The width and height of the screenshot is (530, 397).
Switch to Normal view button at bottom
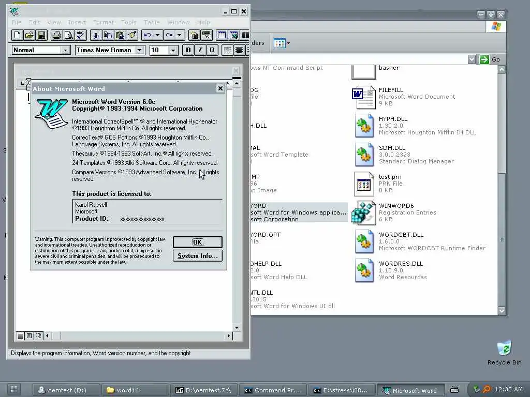tap(21, 336)
